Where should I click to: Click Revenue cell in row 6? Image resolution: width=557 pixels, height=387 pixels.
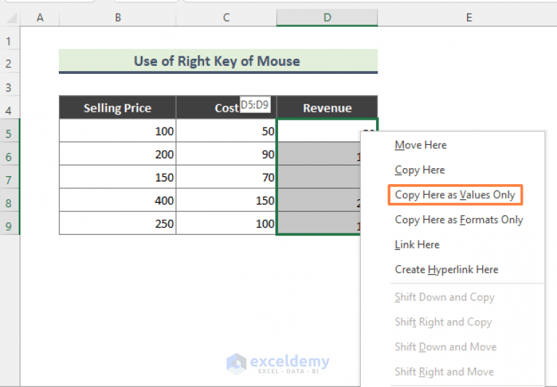point(319,154)
